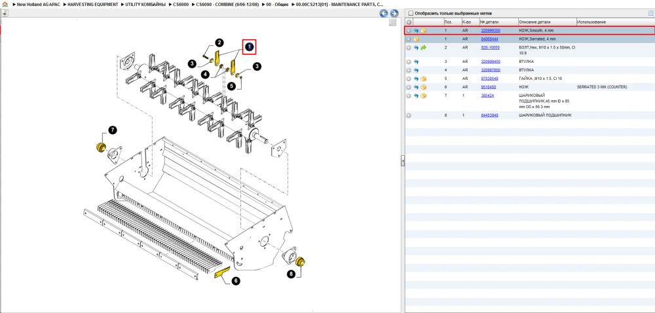Image resolution: width=655 pixels, height=313 pixels.
Task: Select callout 7 on the diagram
Action: pyautogui.click(x=113, y=130)
